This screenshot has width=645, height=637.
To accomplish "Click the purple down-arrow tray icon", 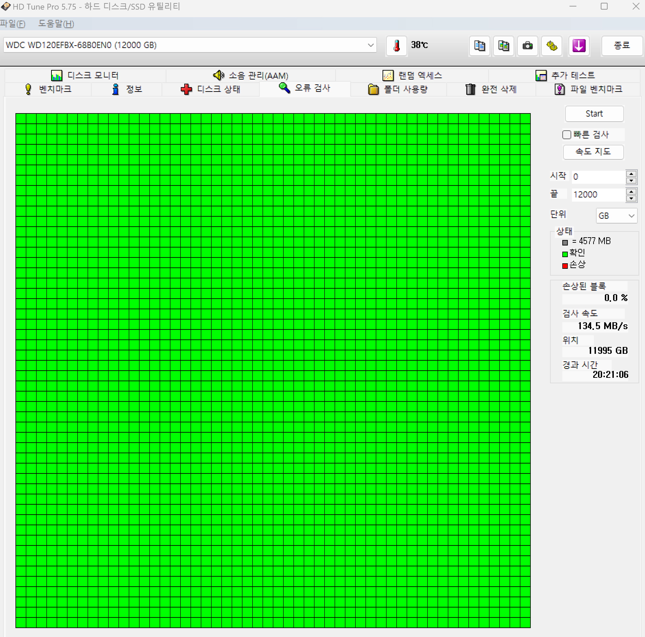I will pos(579,46).
